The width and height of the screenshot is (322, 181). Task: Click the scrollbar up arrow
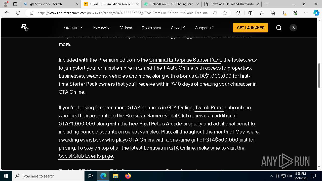319,20
